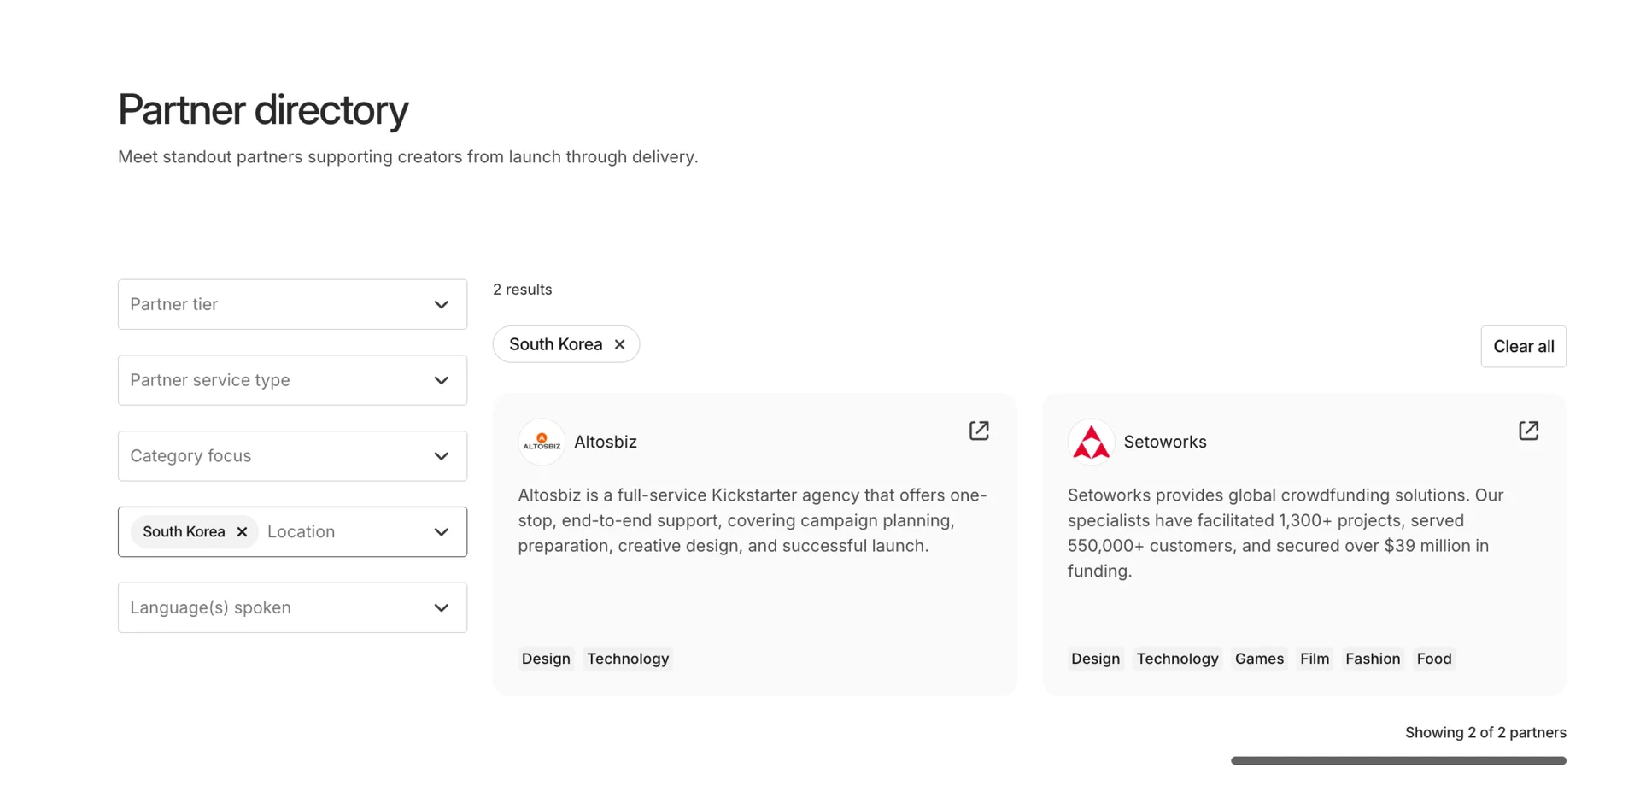Viewport: 1640px width, 803px height.
Task: Open Altosbiz external link icon
Action: (978, 431)
